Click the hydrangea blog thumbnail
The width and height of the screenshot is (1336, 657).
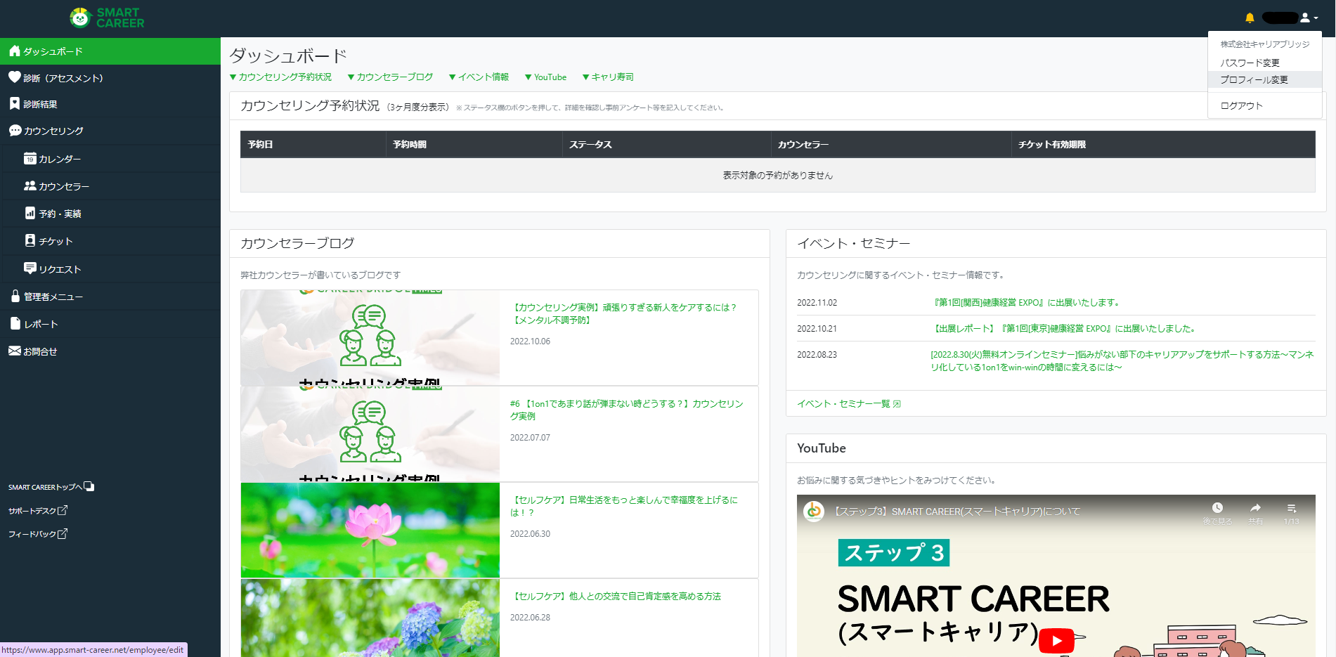tap(370, 618)
